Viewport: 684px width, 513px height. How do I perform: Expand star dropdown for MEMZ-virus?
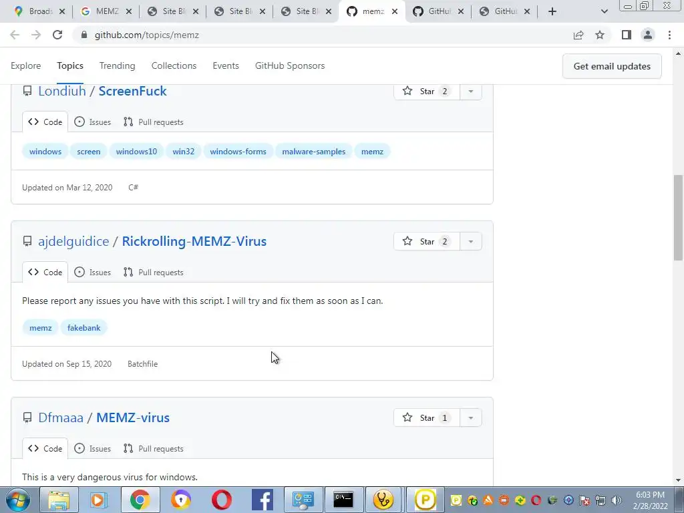(471, 417)
